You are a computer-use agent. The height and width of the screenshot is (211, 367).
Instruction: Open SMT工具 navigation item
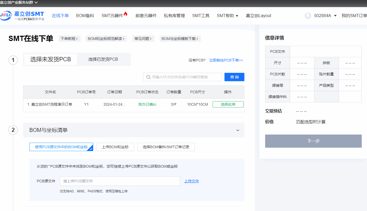click(201, 16)
